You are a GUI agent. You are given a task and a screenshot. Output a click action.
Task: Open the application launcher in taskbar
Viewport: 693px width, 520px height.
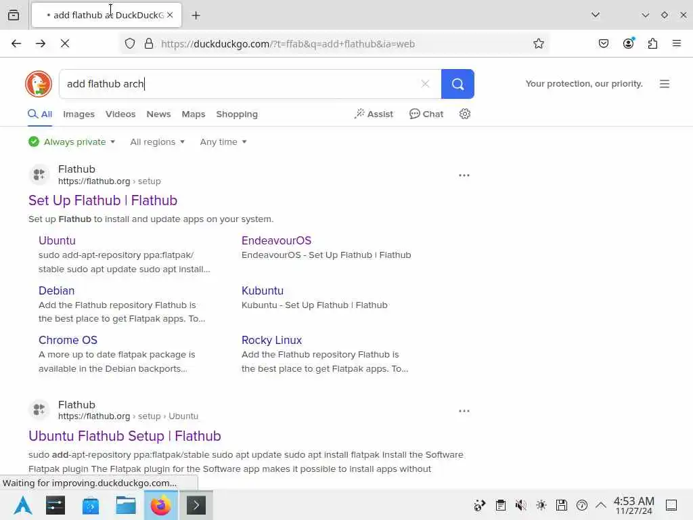click(x=23, y=505)
